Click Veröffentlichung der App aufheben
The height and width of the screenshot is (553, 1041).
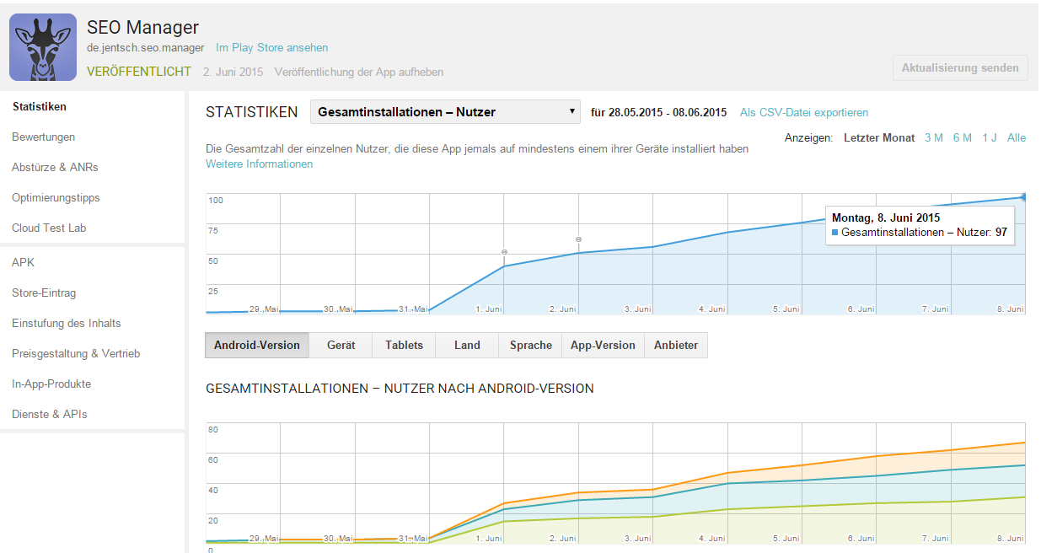pyautogui.click(x=359, y=72)
